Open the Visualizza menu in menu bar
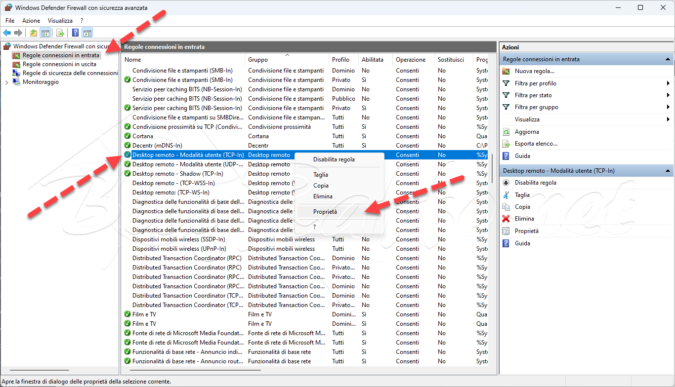 coord(60,21)
